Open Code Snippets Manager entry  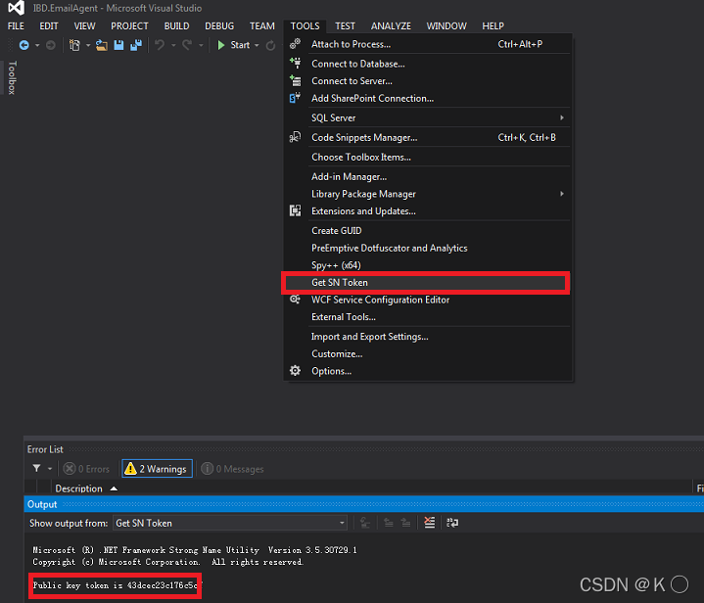click(428, 137)
